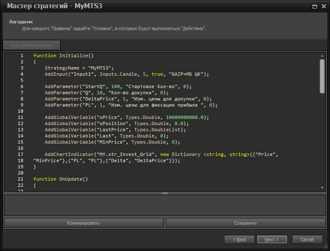Click 'function Initialize()' on line 1
This screenshot has height=251, width=330.
(x=63, y=56)
